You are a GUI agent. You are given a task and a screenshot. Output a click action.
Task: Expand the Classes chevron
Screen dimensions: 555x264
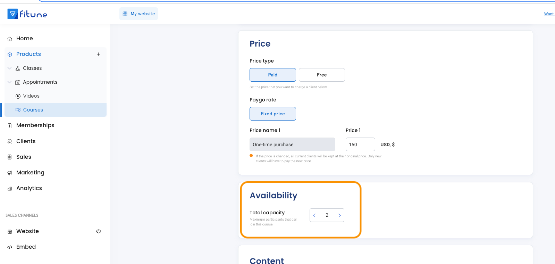[9, 68]
